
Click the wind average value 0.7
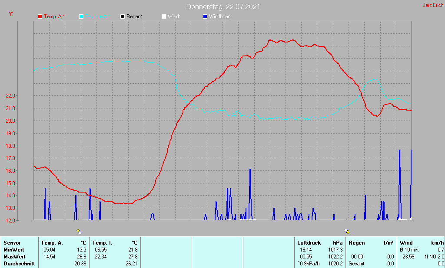pos(441,250)
